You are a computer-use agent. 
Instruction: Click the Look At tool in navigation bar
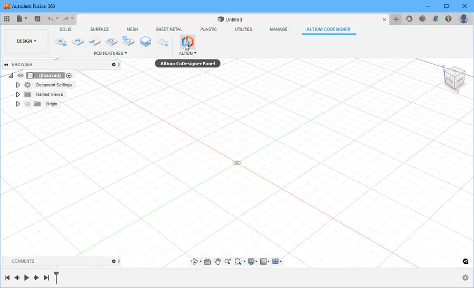208,262
